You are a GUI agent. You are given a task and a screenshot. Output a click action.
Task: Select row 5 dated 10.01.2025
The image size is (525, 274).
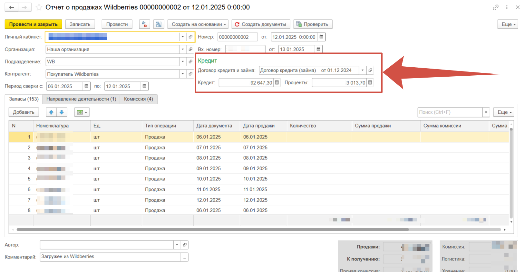tap(259, 179)
